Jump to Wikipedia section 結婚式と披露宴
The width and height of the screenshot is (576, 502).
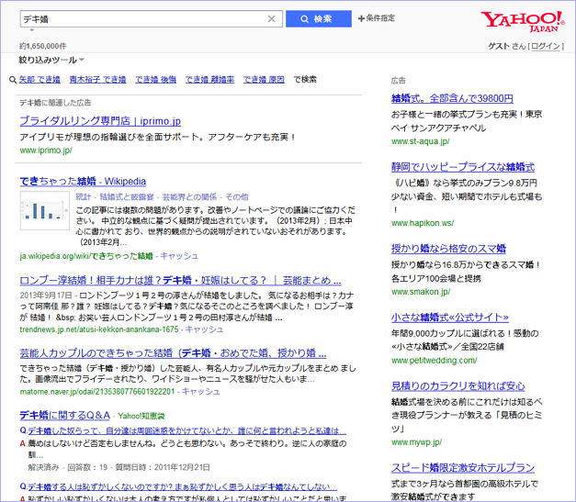pyautogui.click(x=127, y=197)
